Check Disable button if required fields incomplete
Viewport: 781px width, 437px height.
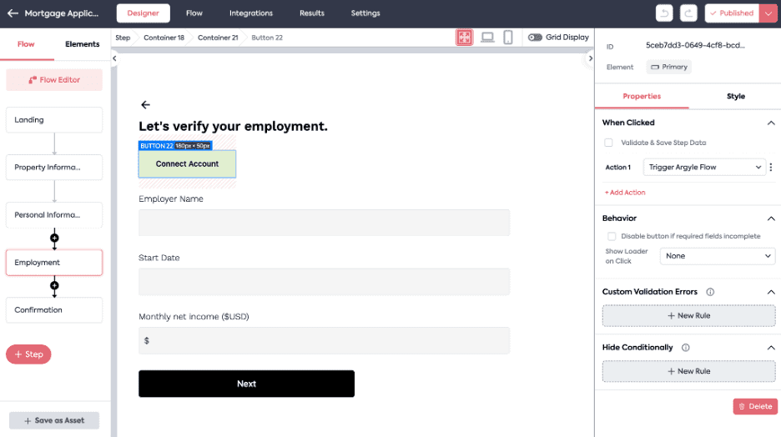(x=612, y=236)
